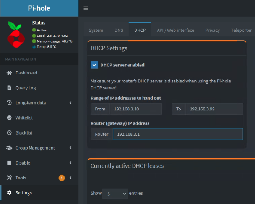Image resolution: width=255 pixels, height=204 pixels.
Task: Click the Active status text
Action: [41, 30]
